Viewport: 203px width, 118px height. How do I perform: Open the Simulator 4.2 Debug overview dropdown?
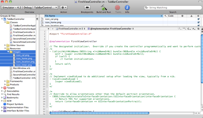[x=30, y=7]
